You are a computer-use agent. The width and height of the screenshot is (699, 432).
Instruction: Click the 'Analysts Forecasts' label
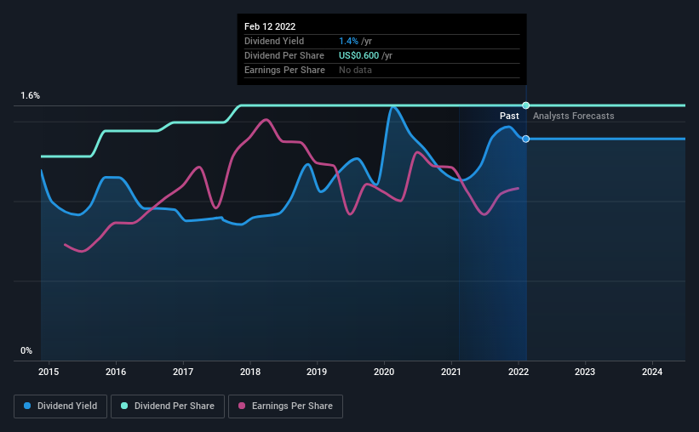click(573, 116)
